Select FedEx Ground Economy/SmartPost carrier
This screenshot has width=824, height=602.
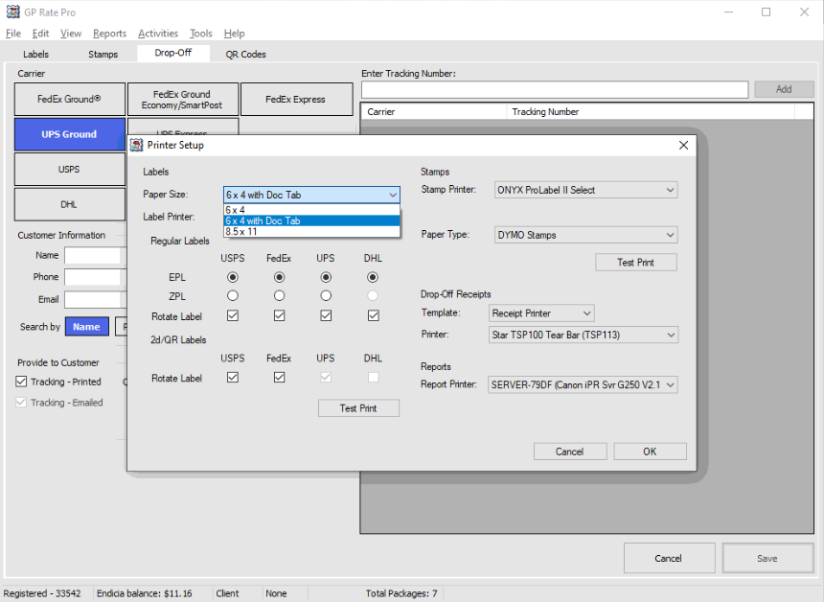point(182,99)
